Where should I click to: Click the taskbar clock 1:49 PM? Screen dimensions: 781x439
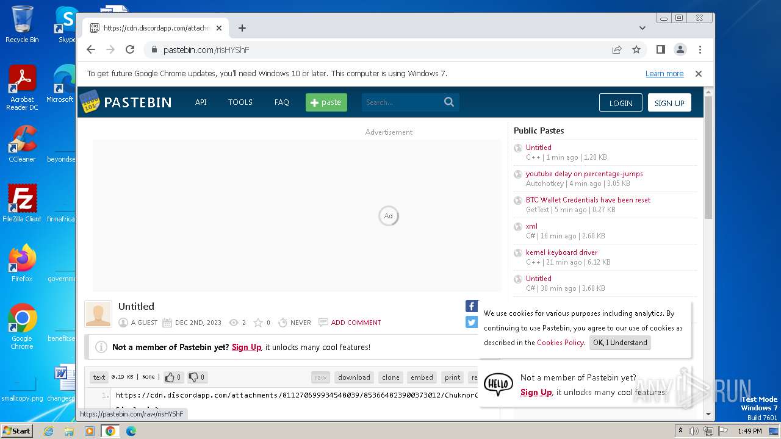click(750, 431)
